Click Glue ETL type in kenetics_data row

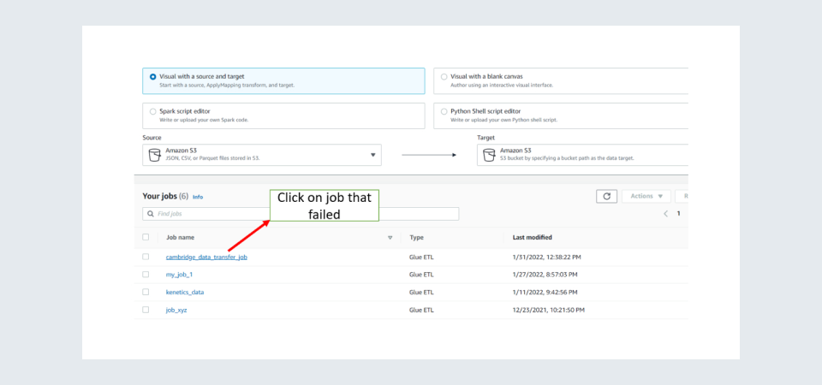421,293
